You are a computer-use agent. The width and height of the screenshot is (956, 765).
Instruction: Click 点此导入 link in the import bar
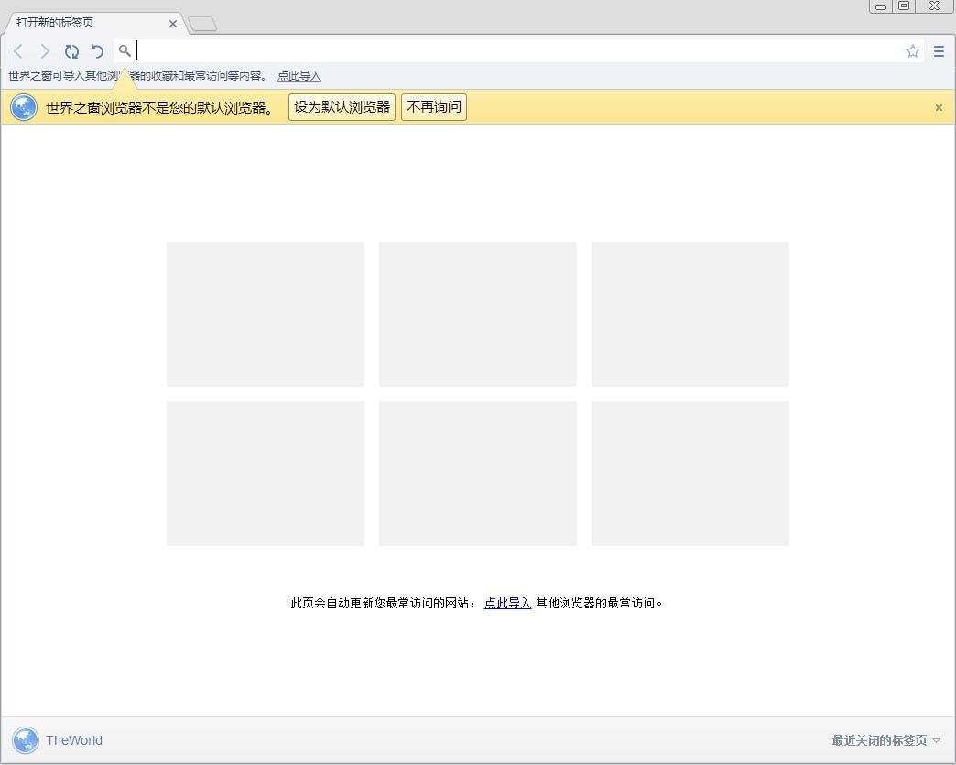point(299,76)
